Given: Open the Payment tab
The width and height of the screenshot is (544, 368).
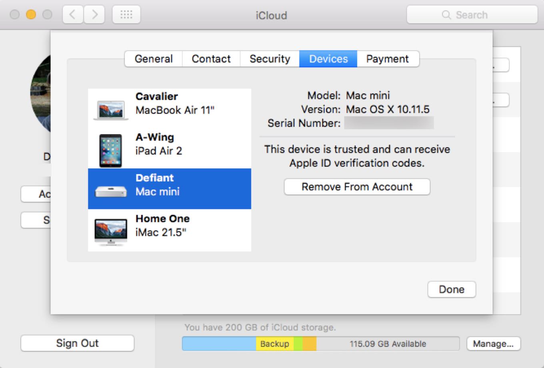Looking at the screenshot, I should point(387,59).
